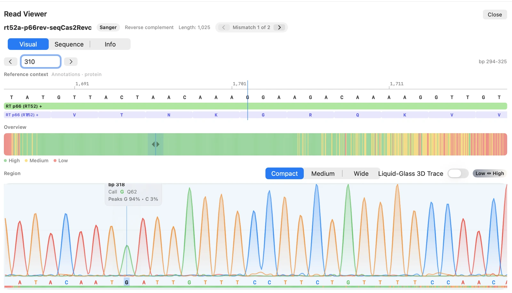The width and height of the screenshot is (512, 293).
Task: Go to previous mismatch arrow
Action: click(223, 27)
